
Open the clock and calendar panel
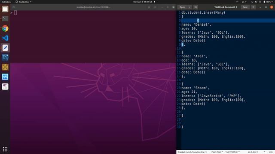click(x=143, y=2)
